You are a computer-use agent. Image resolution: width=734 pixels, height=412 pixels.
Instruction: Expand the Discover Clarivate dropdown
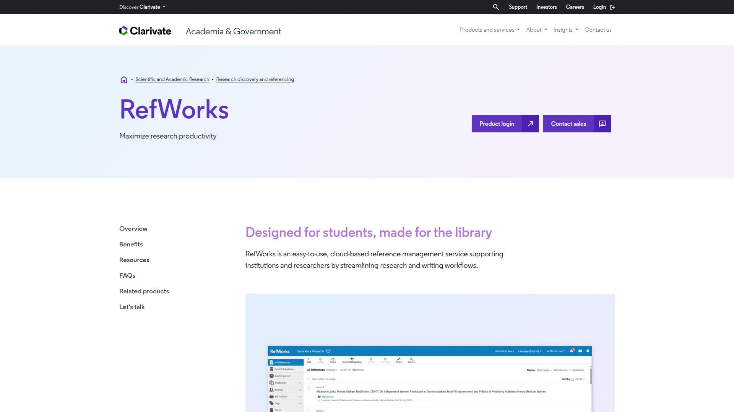click(x=142, y=7)
